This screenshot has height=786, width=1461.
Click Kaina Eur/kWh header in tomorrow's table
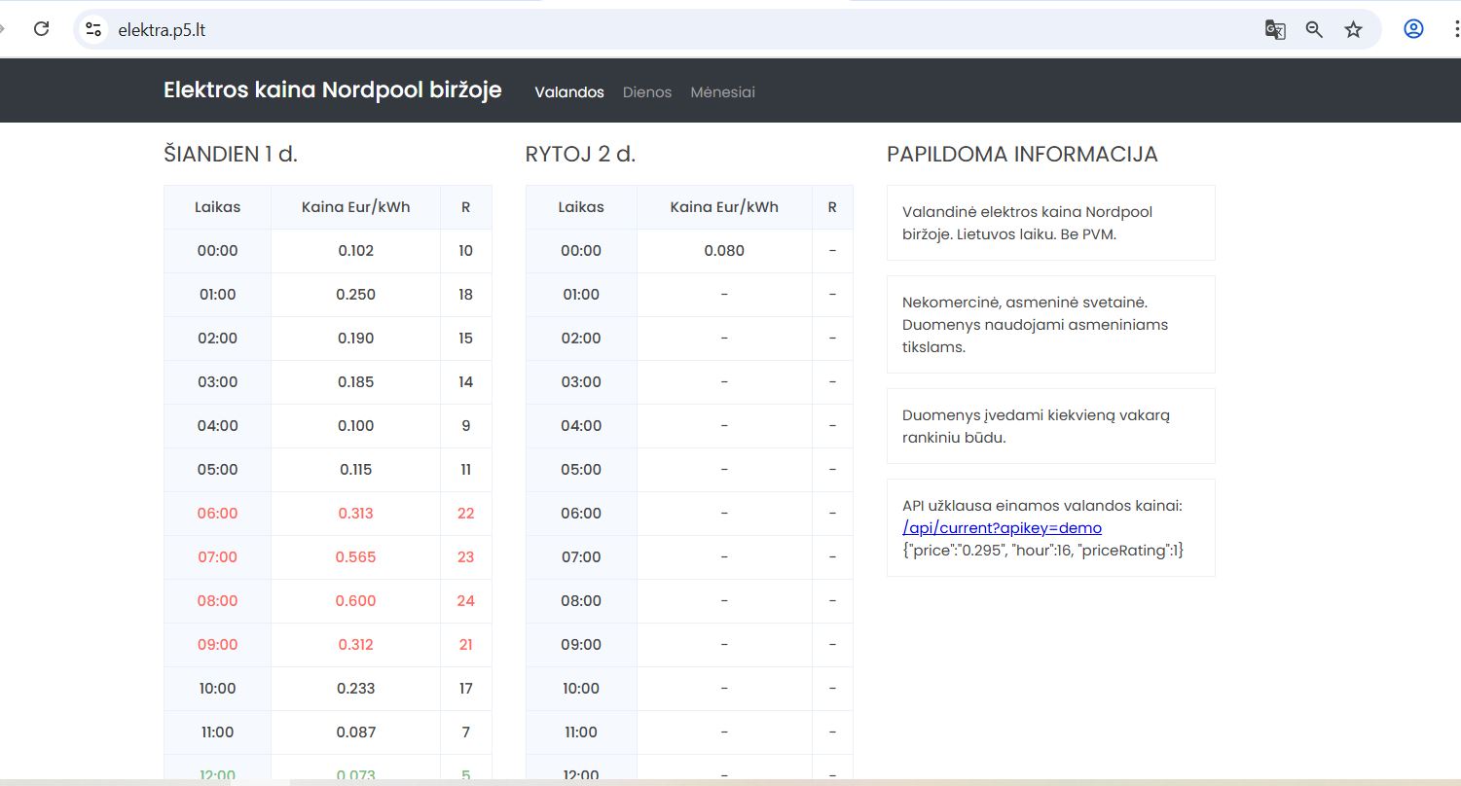click(724, 207)
